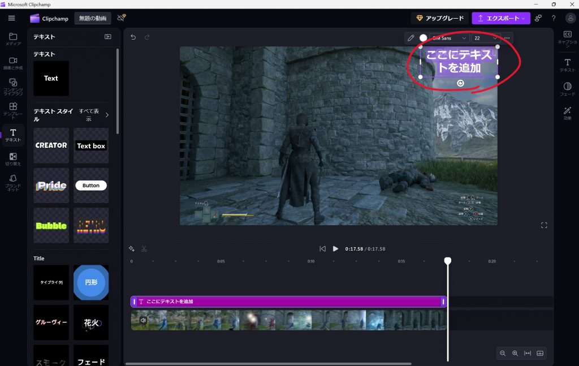Image resolution: width=579 pixels, height=366 pixels.
Task: Open the Record & create tab
Action: pyautogui.click(x=13, y=63)
